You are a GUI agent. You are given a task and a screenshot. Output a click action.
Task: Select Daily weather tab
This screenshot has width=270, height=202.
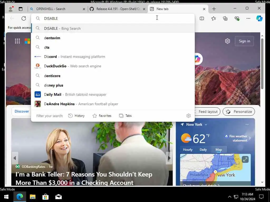pos(203,150)
